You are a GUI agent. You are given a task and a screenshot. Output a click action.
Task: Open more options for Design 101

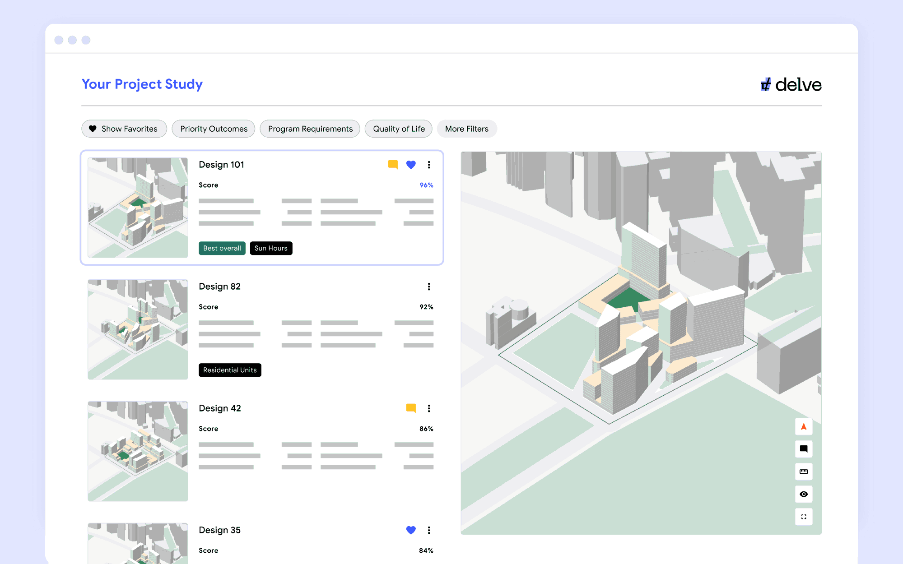click(428, 164)
